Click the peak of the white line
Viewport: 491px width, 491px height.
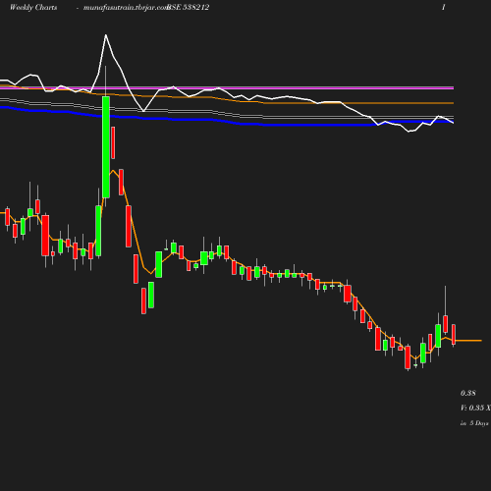click(106, 34)
